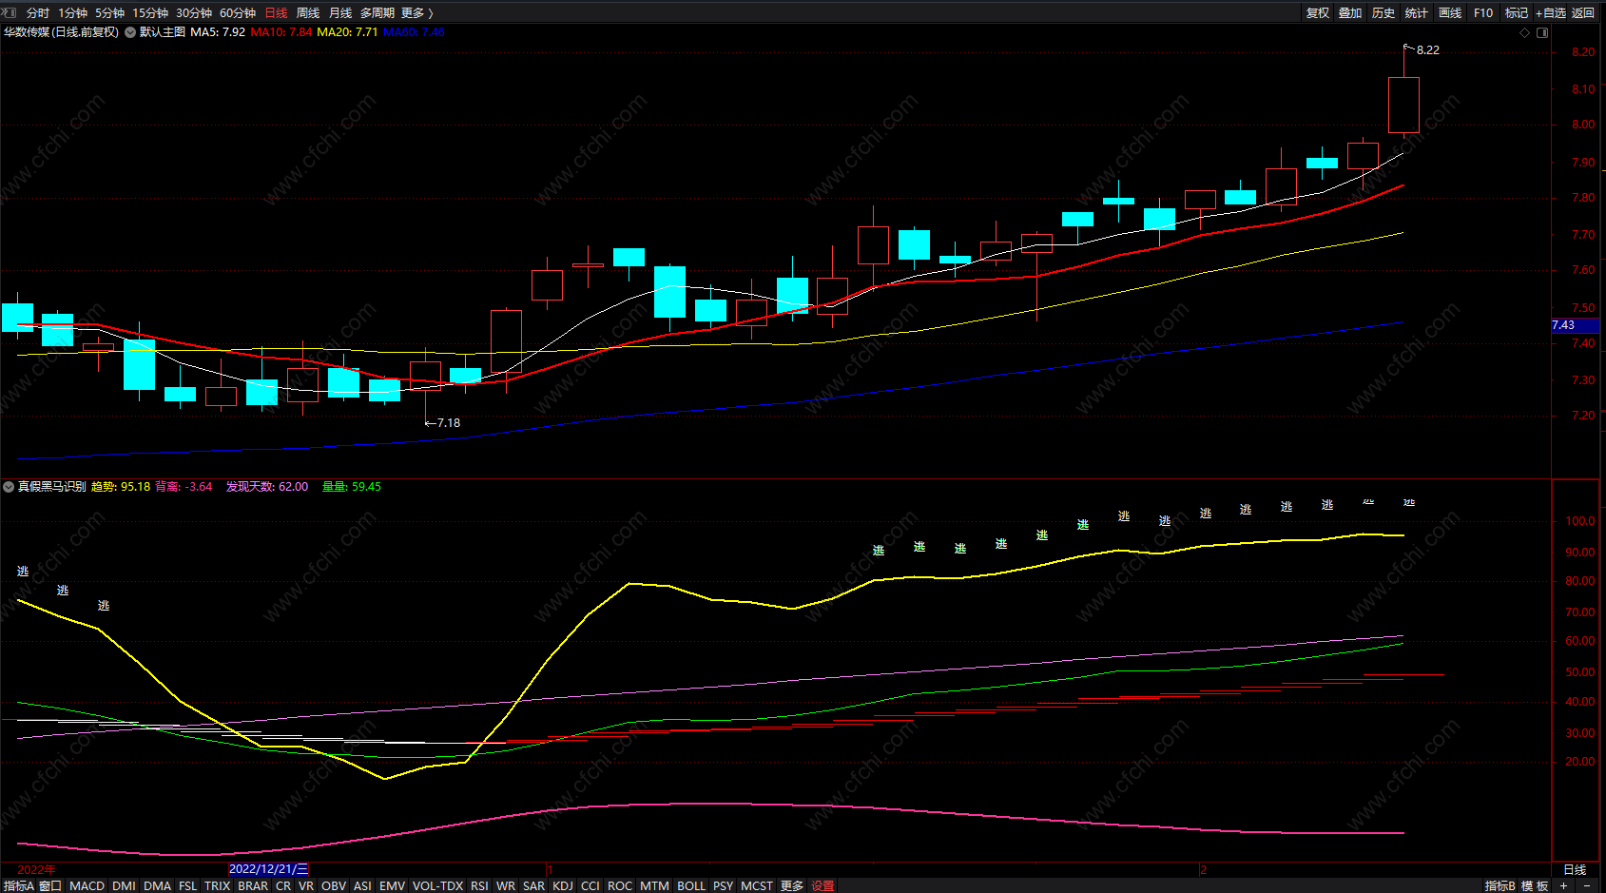Select 指标A indicator group
This screenshot has width=1606, height=893.
click(19, 885)
